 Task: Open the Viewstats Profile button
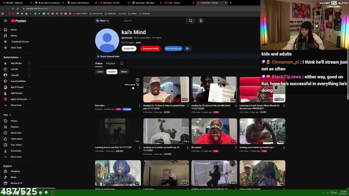150,48
